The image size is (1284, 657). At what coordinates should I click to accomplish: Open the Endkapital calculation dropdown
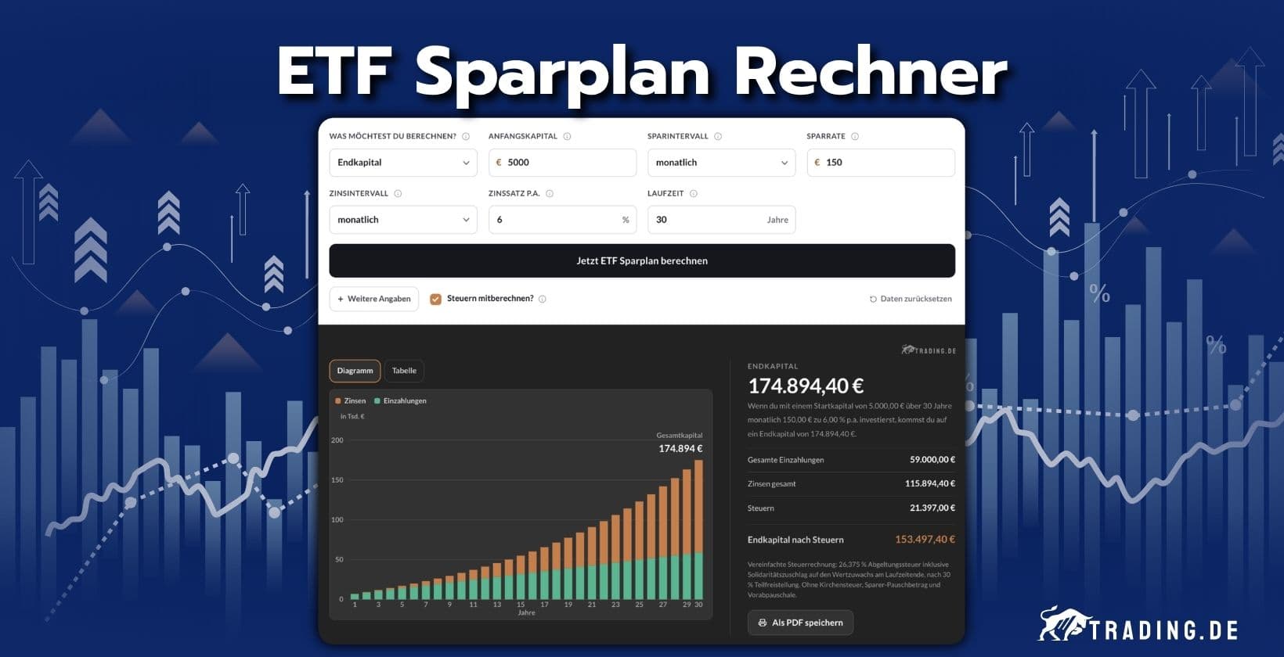click(403, 163)
